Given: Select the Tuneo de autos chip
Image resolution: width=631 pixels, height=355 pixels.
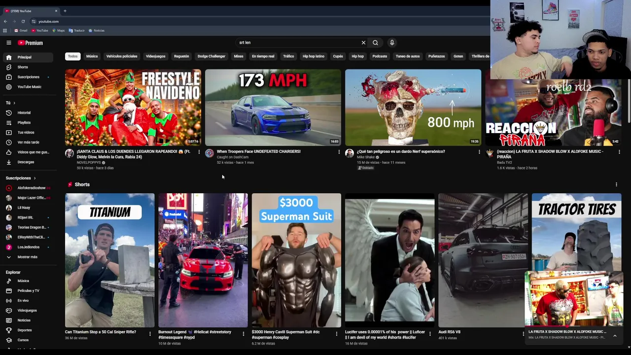Looking at the screenshot, I should point(408,56).
